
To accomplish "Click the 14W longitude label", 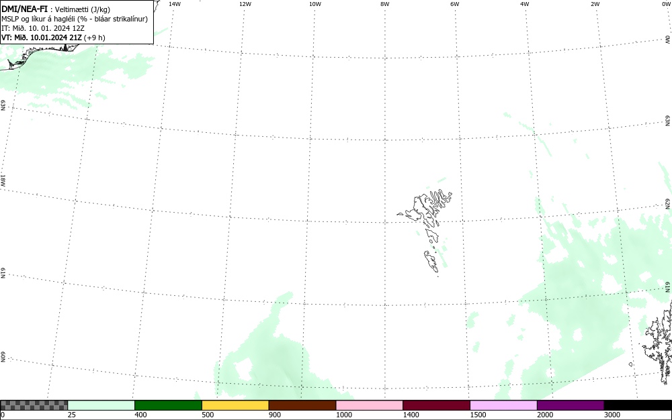I will click(x=175, y=4).
